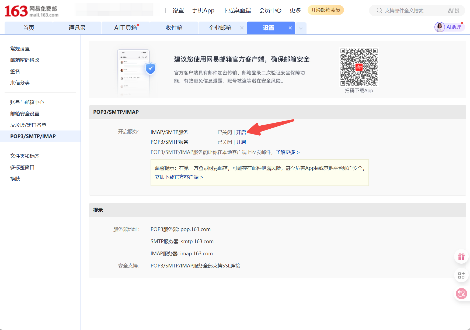Click the 163 mail logo

[32, 11]
